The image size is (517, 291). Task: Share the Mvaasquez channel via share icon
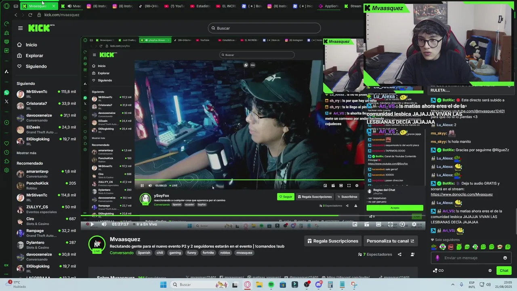(x=399, y=254)
